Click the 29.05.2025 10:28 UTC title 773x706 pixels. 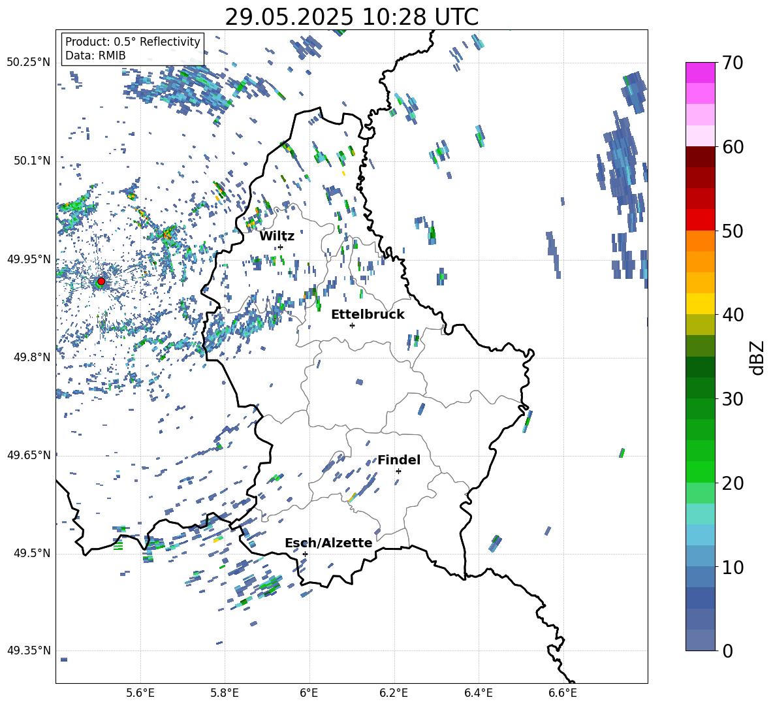(351, 17)
